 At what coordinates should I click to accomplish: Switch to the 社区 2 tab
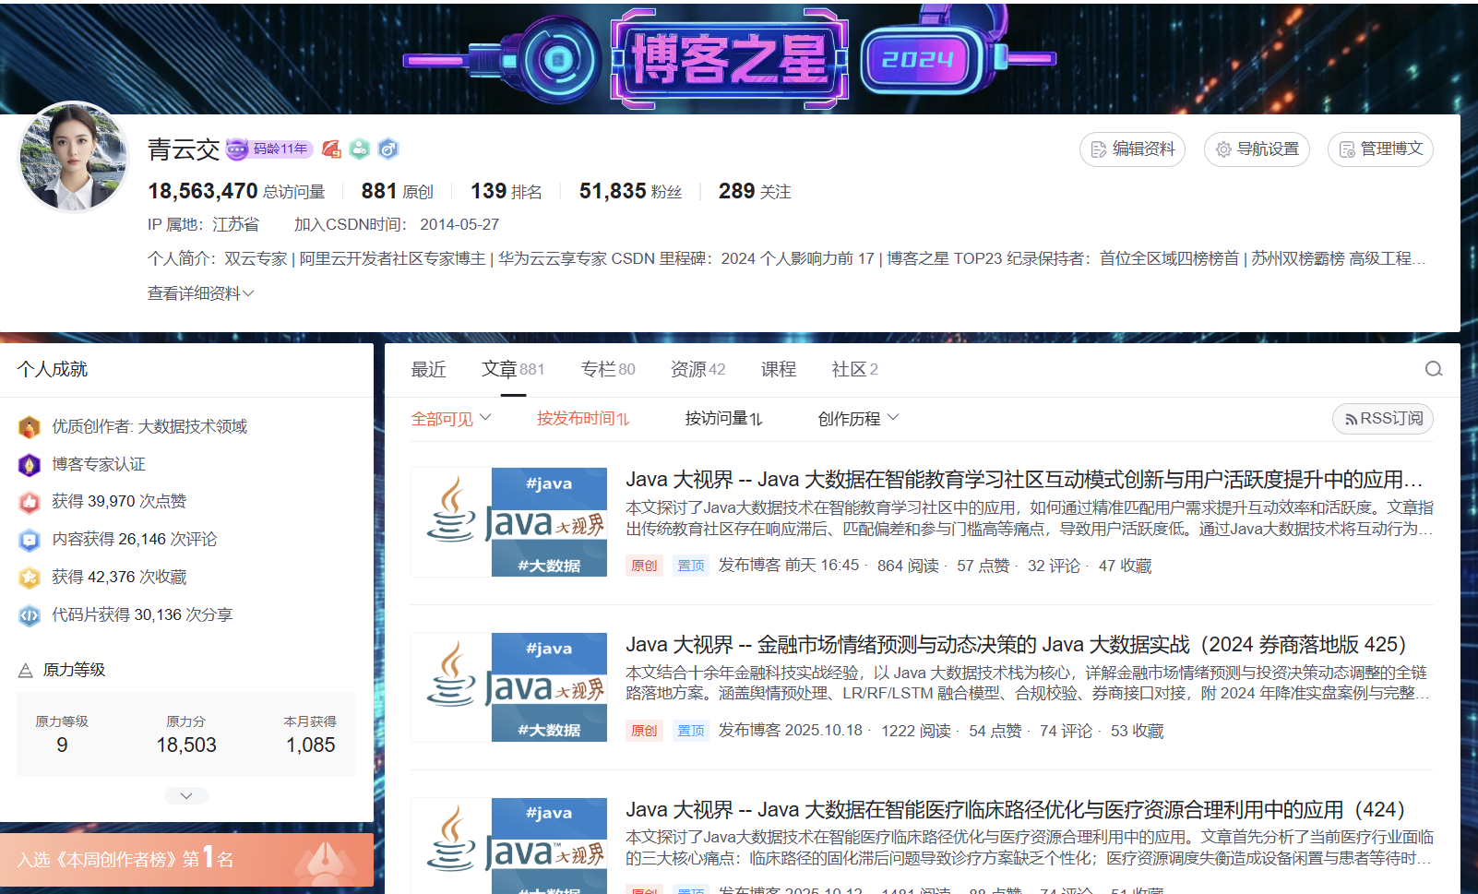(854, 369)
